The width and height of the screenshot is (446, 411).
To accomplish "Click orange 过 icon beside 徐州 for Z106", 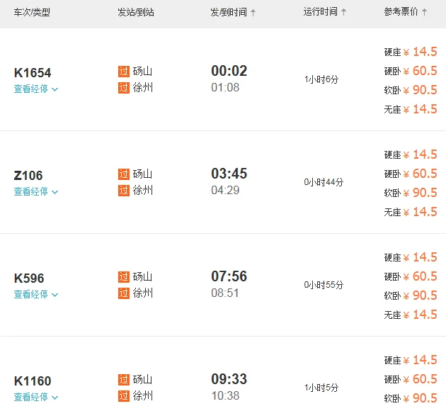I will [x=124, y=191].
